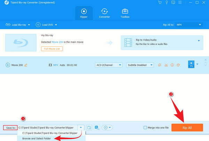Image resolution: width=209 pixels, height=141 pixels.
Task: Click the register key icon
Action: point(167,3)
